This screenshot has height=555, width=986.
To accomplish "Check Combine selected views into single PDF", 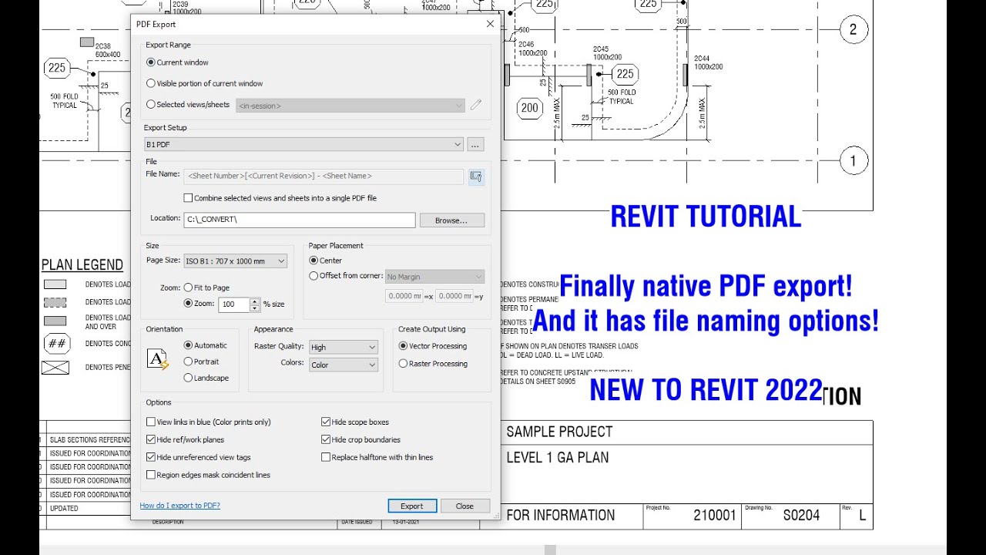I will (x=188, y=198).
